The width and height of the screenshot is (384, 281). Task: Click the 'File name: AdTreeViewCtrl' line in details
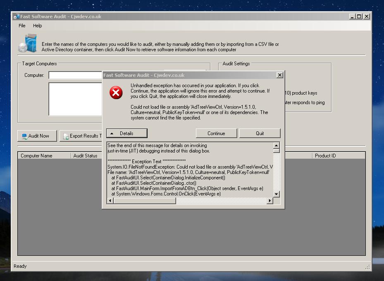click(188, 172)
